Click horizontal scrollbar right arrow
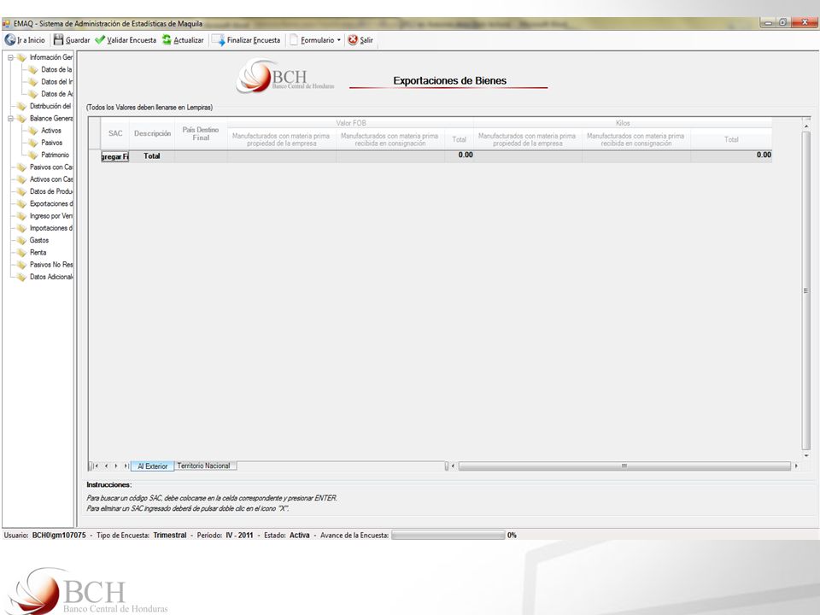 tap(796, 466)
